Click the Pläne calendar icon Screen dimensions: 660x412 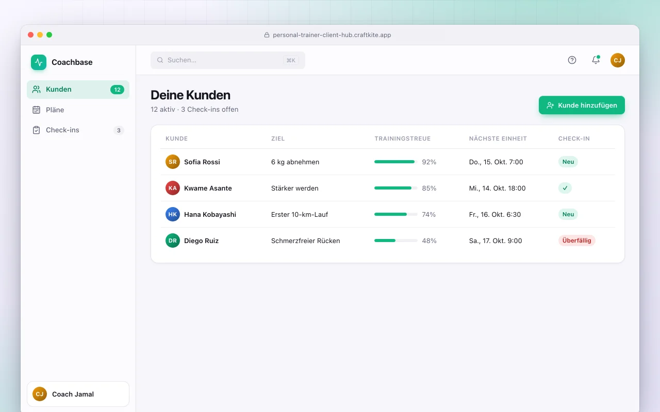[x=36, y=110]
